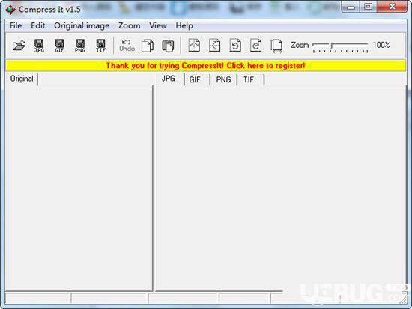Save as TIF using the toolbar disk icon
The image size is (412, 309).
click(100, 46)
